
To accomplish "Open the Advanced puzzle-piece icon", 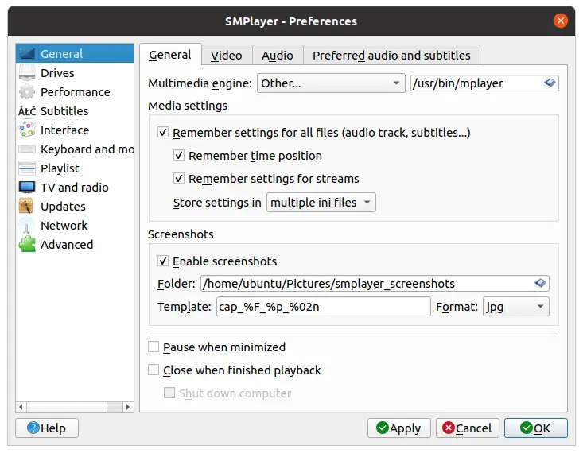I will pyautogui.click(x=27, y=244).
